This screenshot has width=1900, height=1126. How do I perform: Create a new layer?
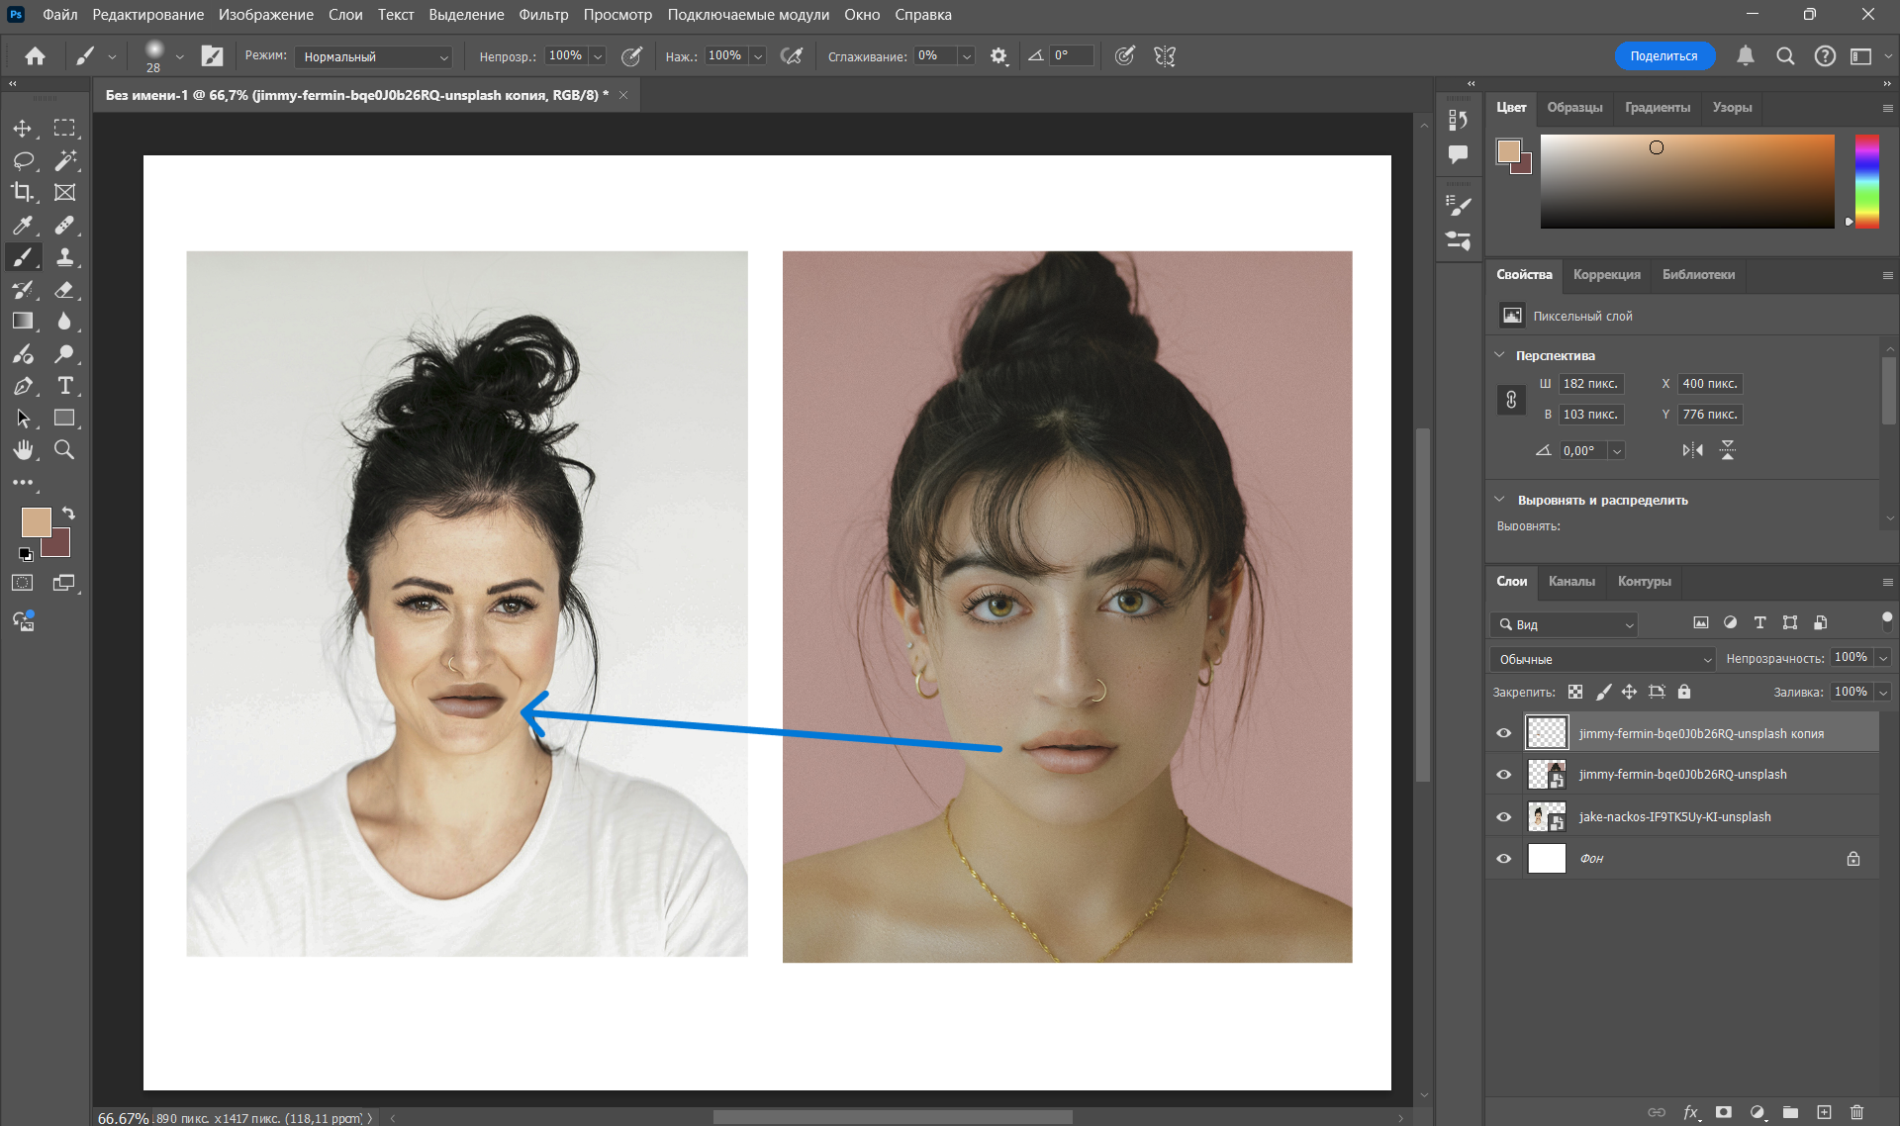[x=1826, y=1112]
